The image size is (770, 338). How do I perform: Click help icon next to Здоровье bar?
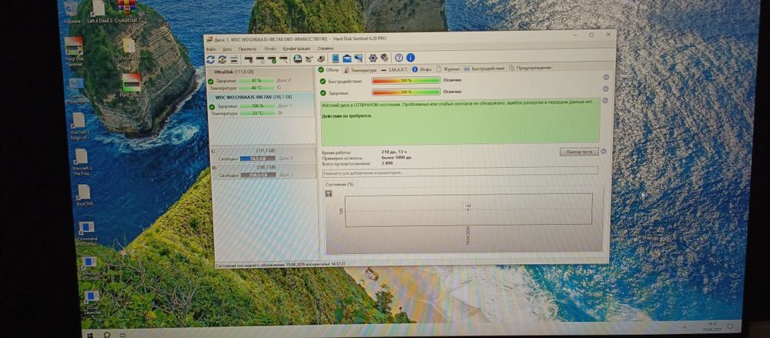pyautogui.click(x=605, y=89)
